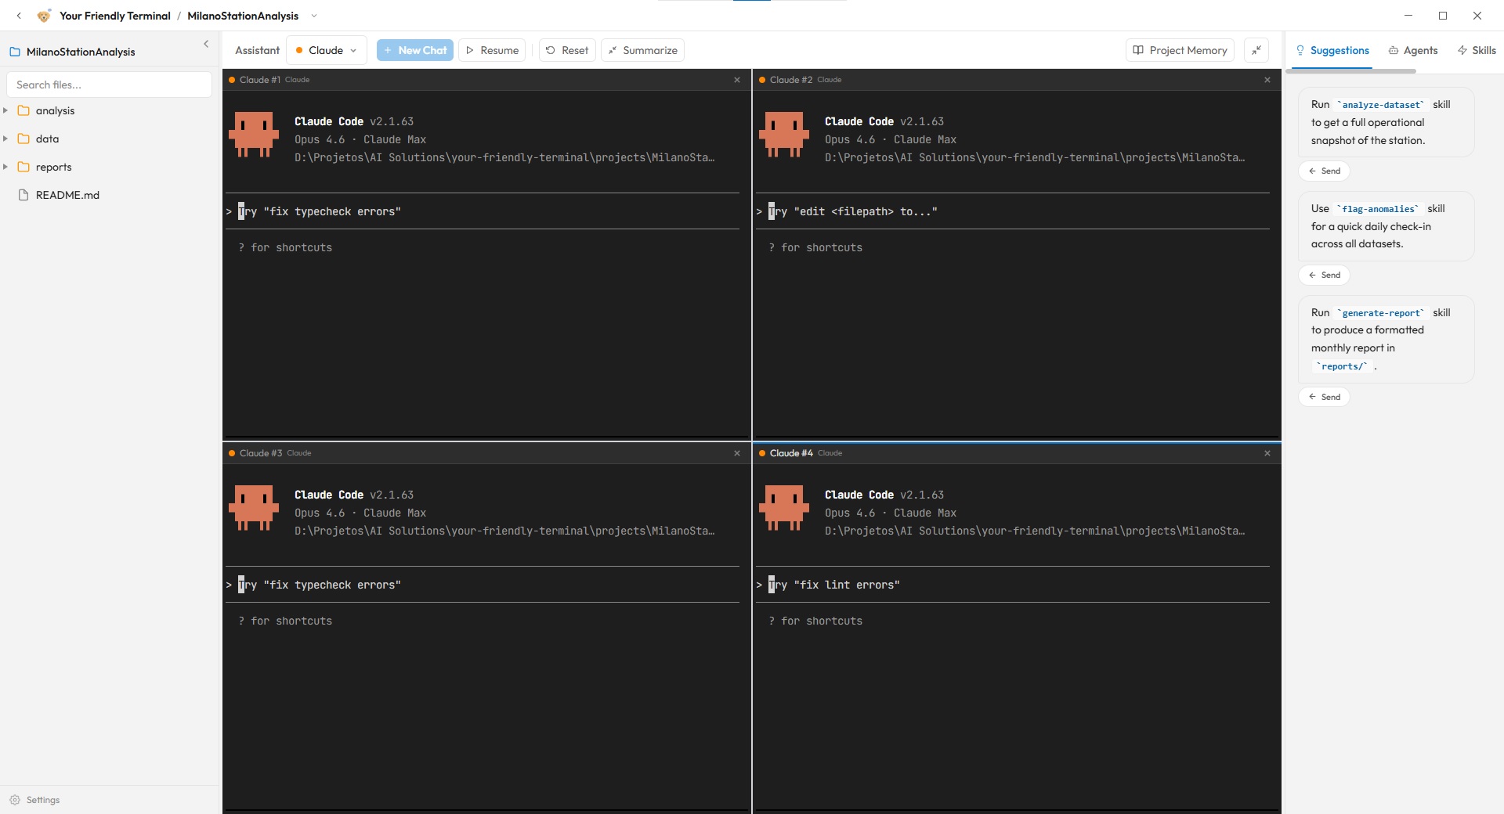This screenshot has height=814, width=1504.
Task: Collapse the chat grid using the shrink-arrows icon
Action: tap(1256, 50)
